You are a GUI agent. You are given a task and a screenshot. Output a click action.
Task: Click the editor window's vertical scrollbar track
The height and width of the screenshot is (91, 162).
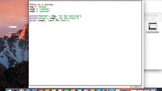(143, 43)
